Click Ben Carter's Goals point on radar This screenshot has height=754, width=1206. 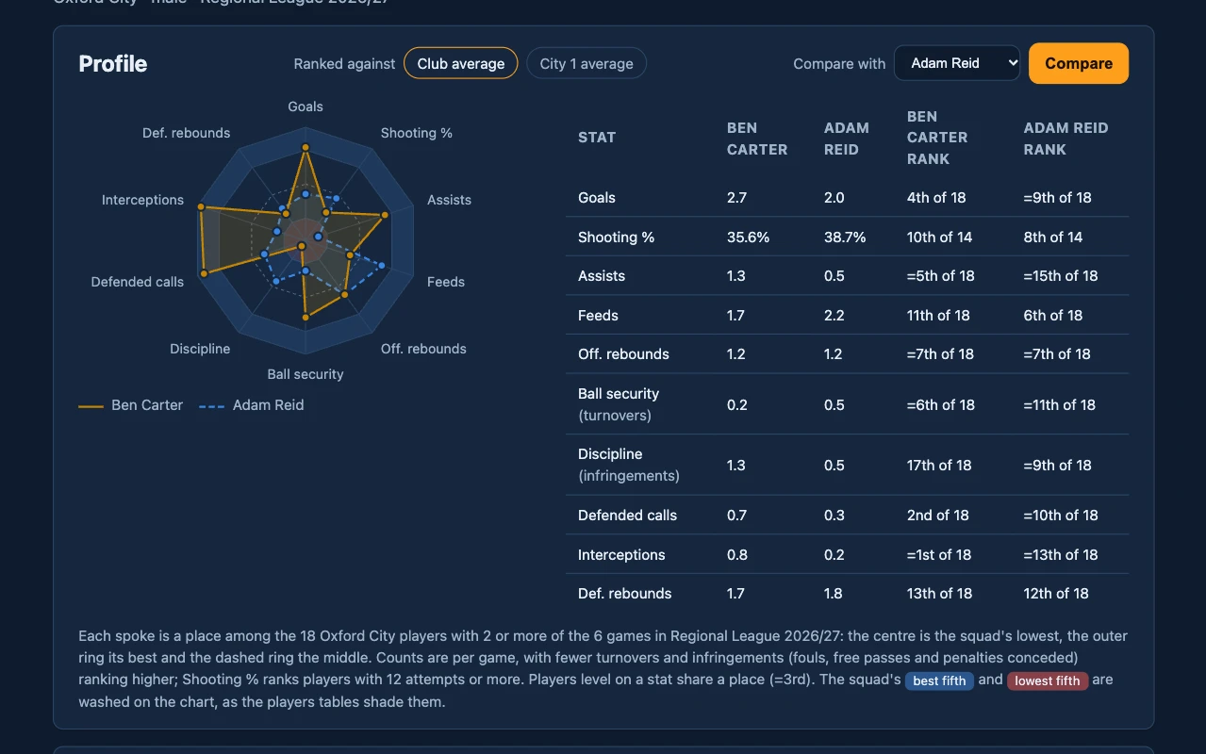tap(305, 147)
